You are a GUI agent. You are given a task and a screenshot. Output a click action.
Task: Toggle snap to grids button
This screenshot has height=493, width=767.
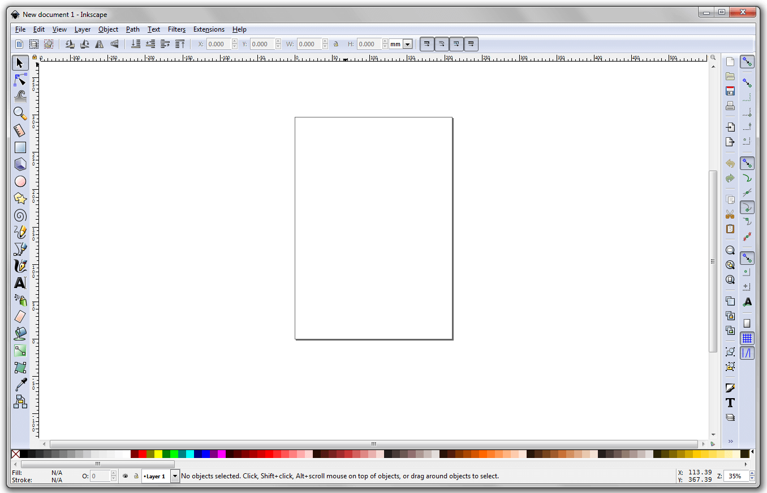click(x=747, y=338)
